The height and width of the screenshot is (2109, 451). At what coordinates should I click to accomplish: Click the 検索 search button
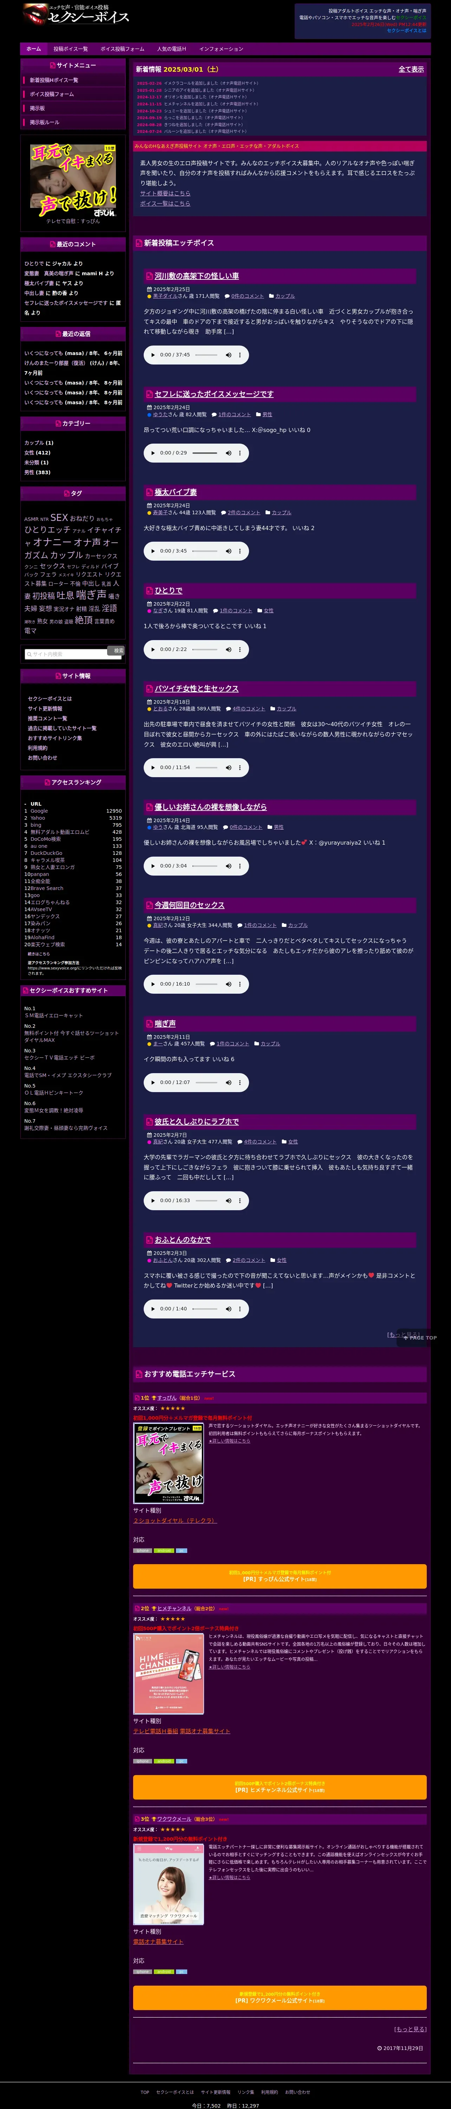116,651
